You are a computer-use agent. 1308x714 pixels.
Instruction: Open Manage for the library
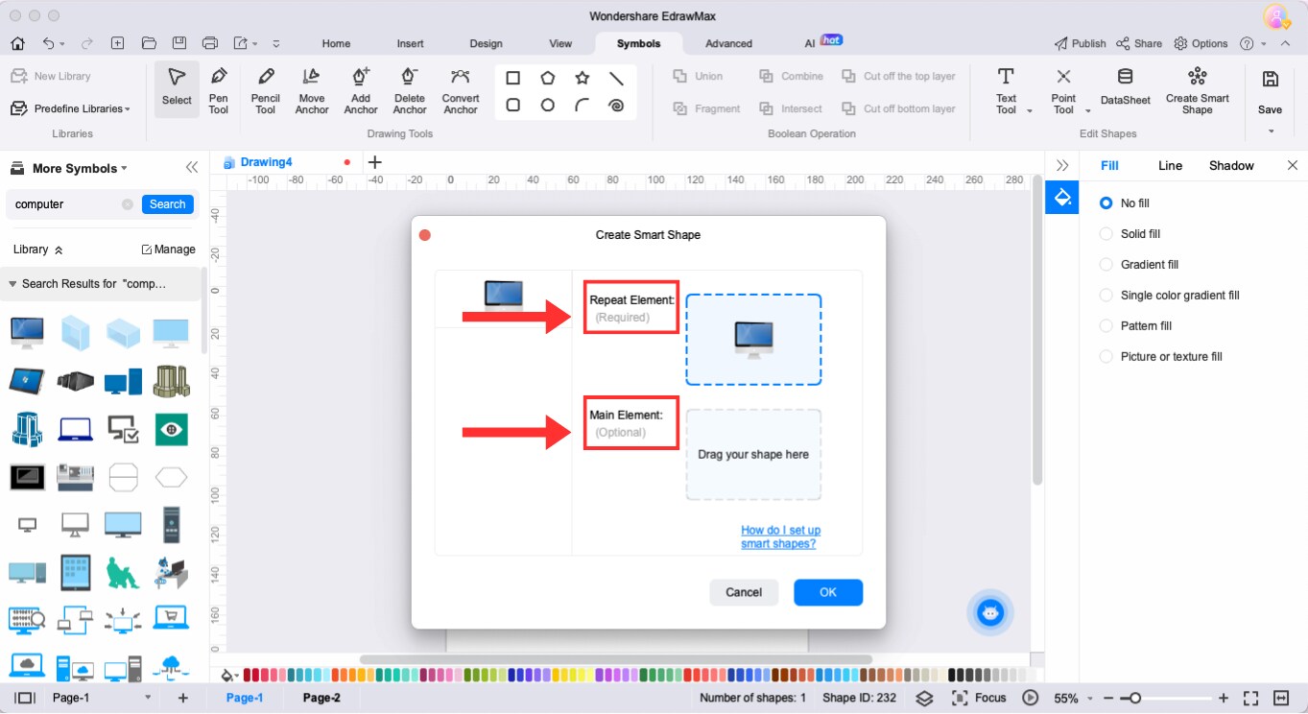[168, 250]
